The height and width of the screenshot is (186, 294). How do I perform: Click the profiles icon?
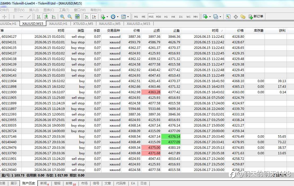[216, 17]
